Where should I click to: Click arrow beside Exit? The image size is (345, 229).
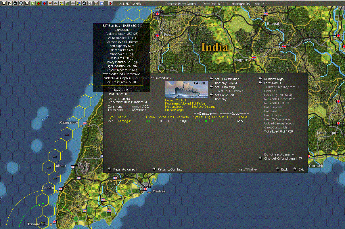click(295, 169)
